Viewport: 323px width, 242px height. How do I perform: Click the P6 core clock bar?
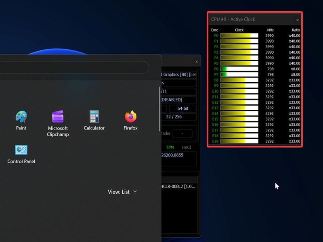pyautogui.click(x=239, y=69)
